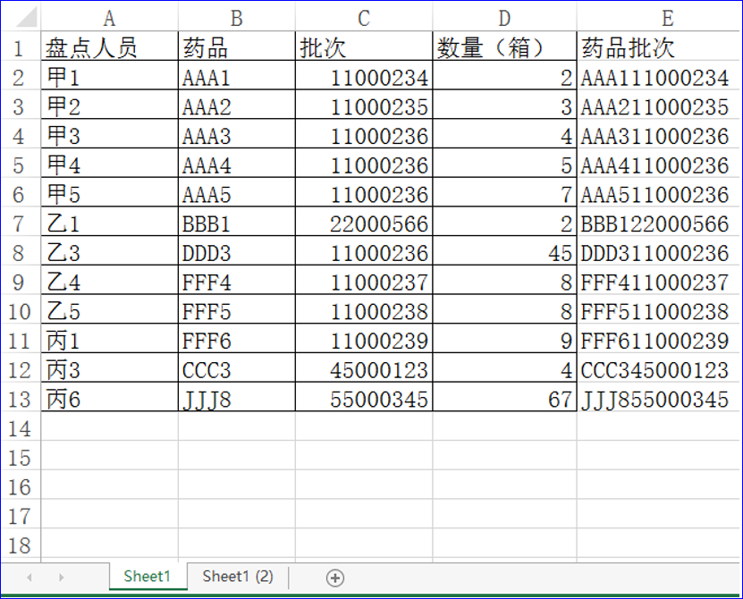Viewport: 743px width, 599px height.
Task: Select quantity cell showing 7
Action: [x=504, y=194]
